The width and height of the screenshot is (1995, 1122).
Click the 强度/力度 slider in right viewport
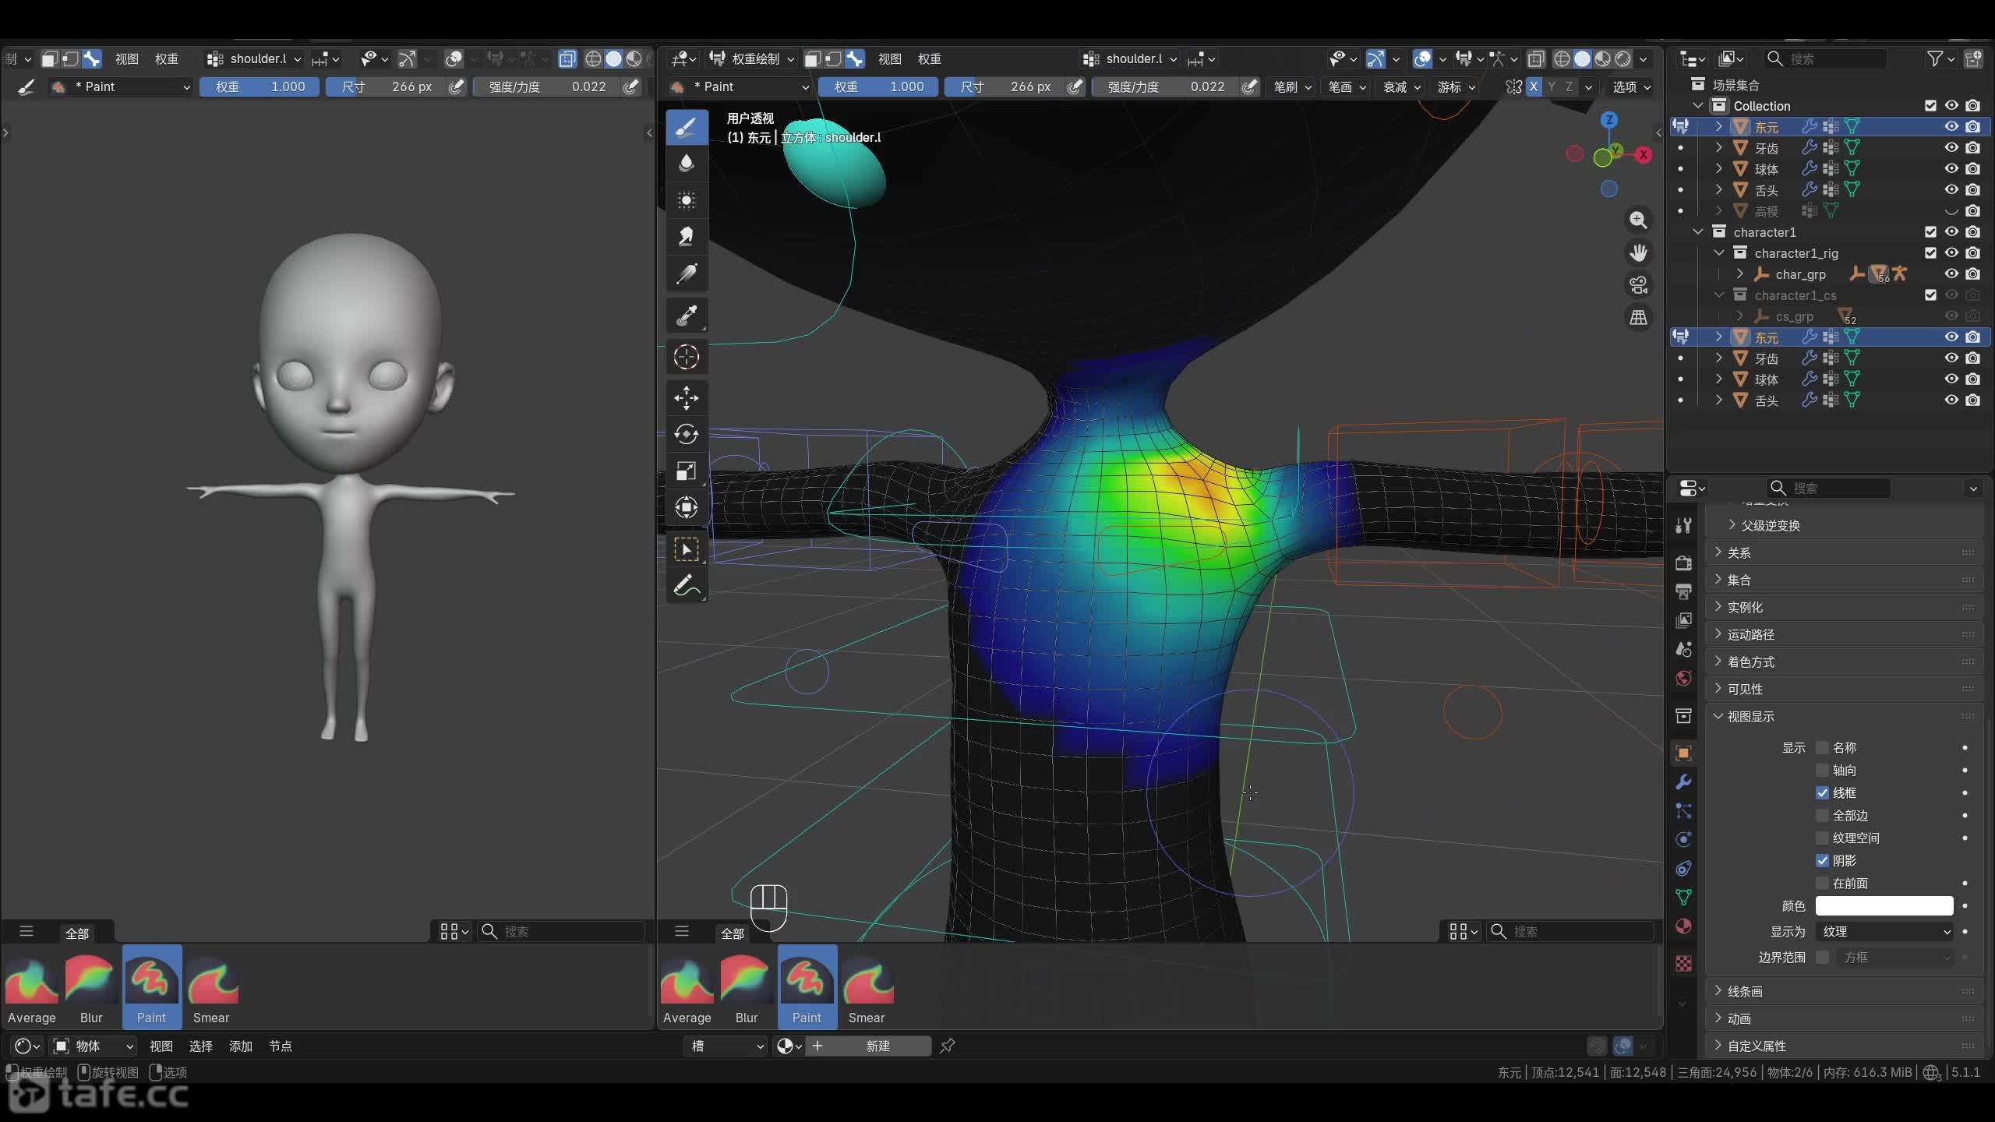click(1166, 86)
